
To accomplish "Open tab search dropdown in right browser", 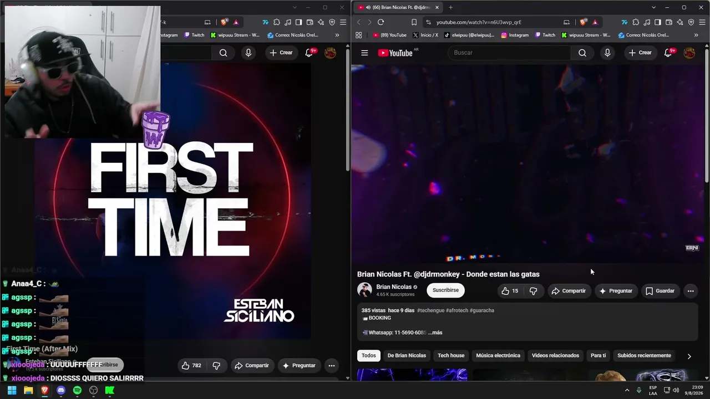I will click(653, 7).
